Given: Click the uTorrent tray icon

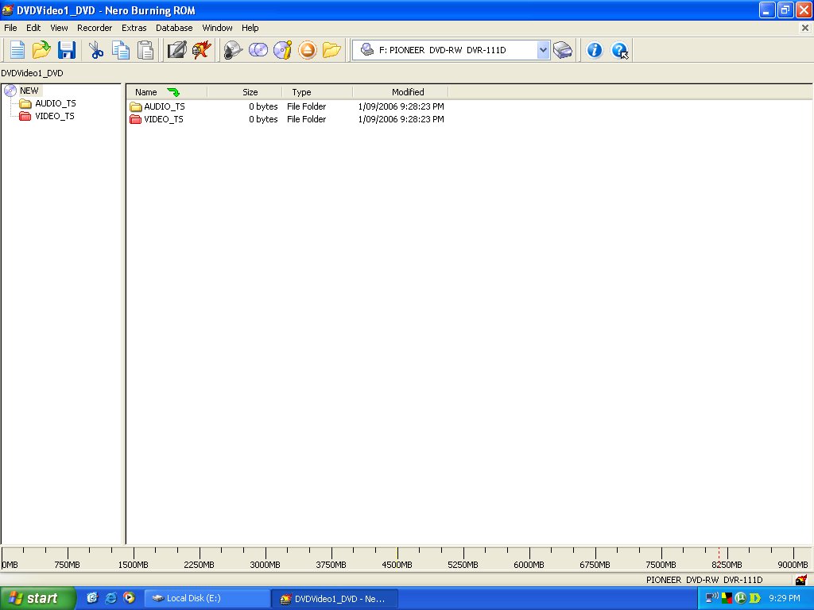Looking at the screenshot, I should [x=741, y=598].
